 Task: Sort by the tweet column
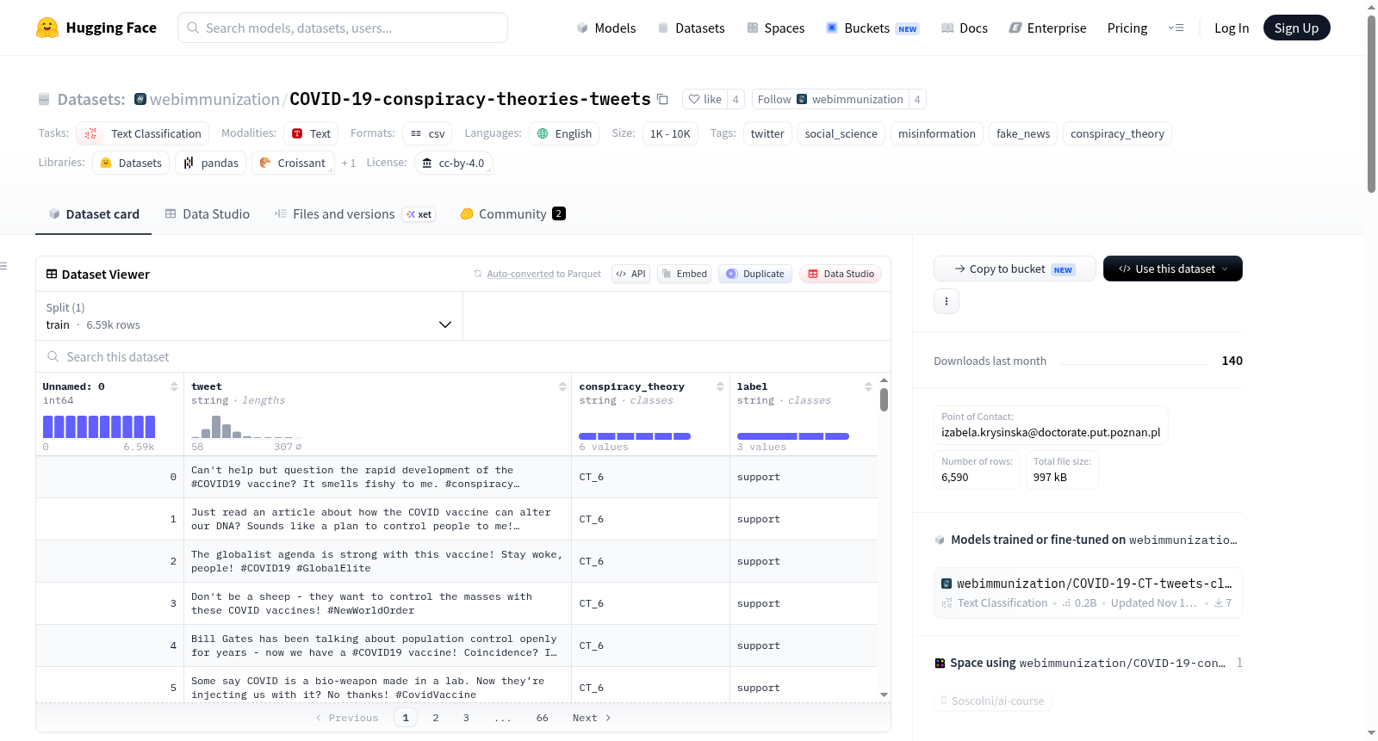562,387
